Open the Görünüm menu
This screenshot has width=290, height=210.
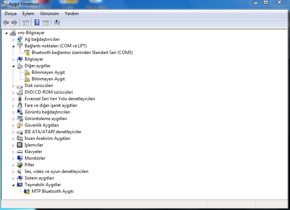(x=49, y=14)
